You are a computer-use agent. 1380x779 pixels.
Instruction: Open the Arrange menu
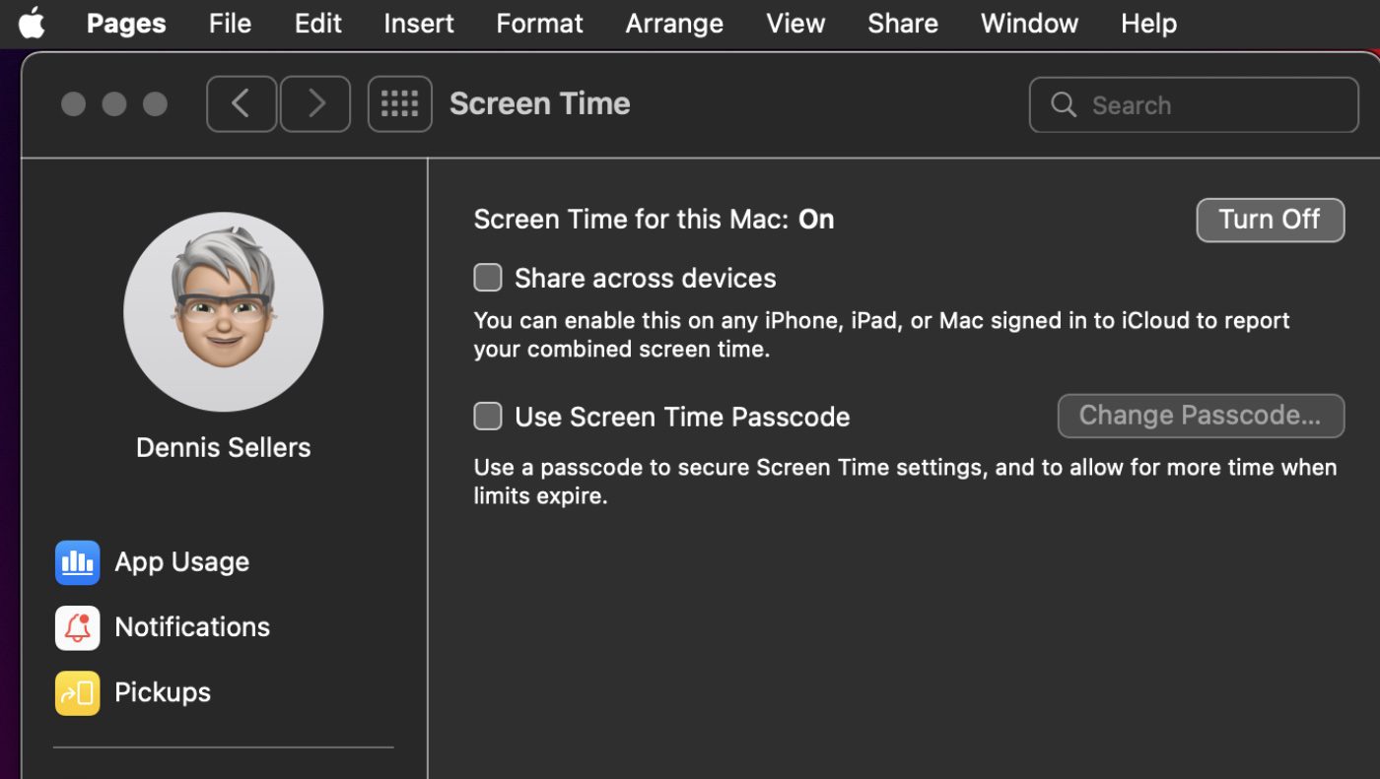[x=674, y=23]
